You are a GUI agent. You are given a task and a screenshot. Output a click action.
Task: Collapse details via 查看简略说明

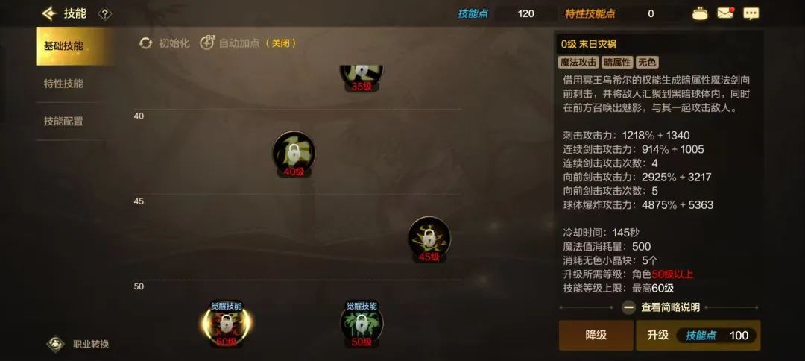click(660, 307)
